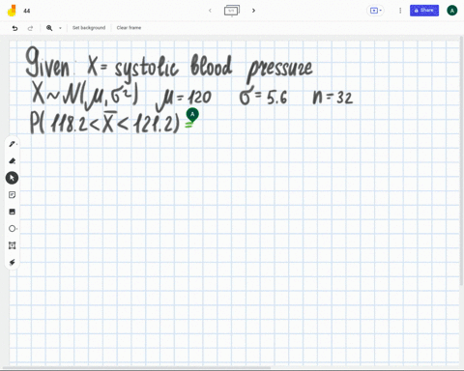Image resolution: width=464 pixels, height=371 pixels.
Task: Click the horizontal scrollbar at the bottom
Action: [x=136, y=368]
